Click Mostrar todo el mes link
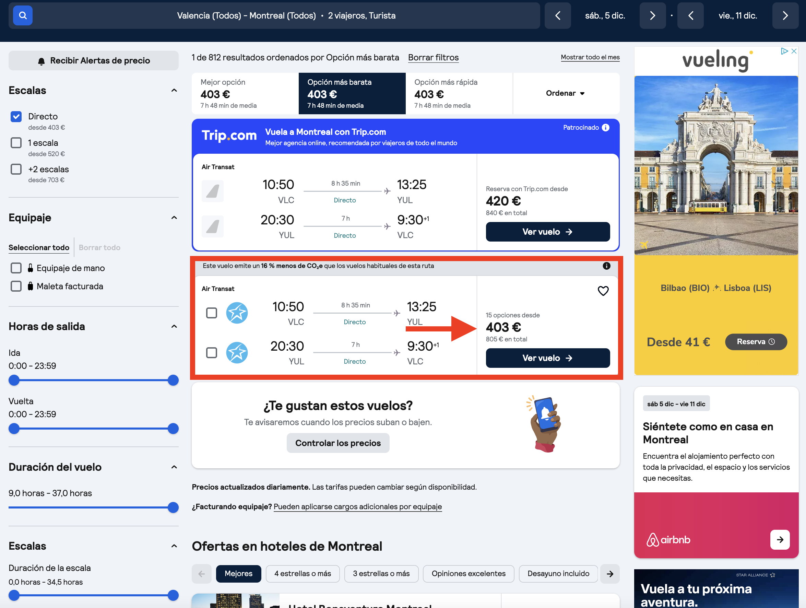 pos(590,57)
